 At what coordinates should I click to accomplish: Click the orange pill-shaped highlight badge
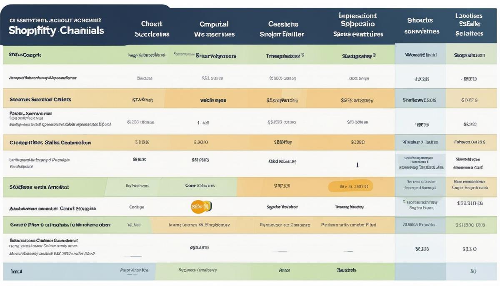(x=350, y=186)
